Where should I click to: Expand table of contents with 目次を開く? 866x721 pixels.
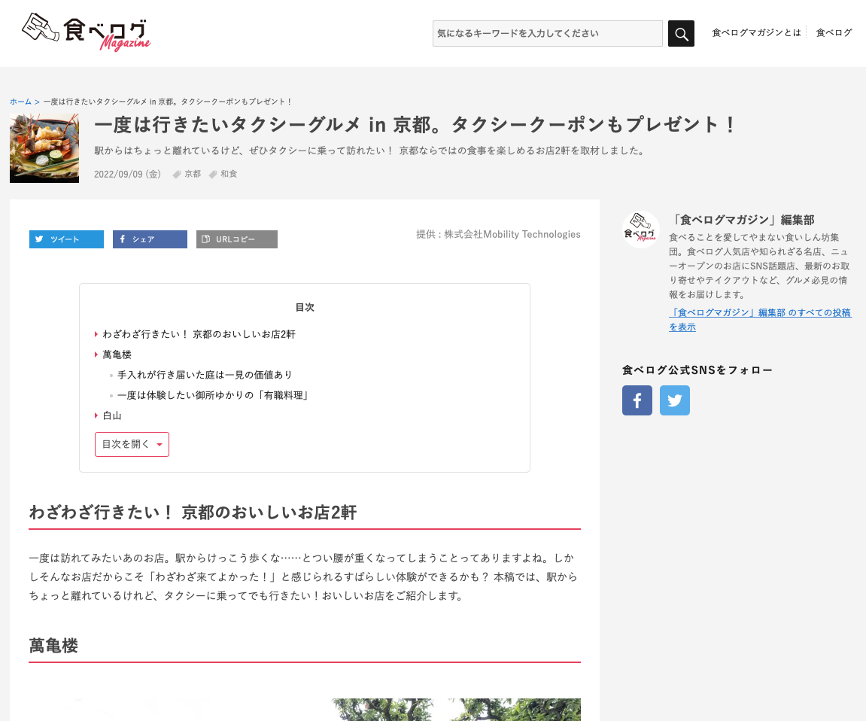tap(132, 445)
